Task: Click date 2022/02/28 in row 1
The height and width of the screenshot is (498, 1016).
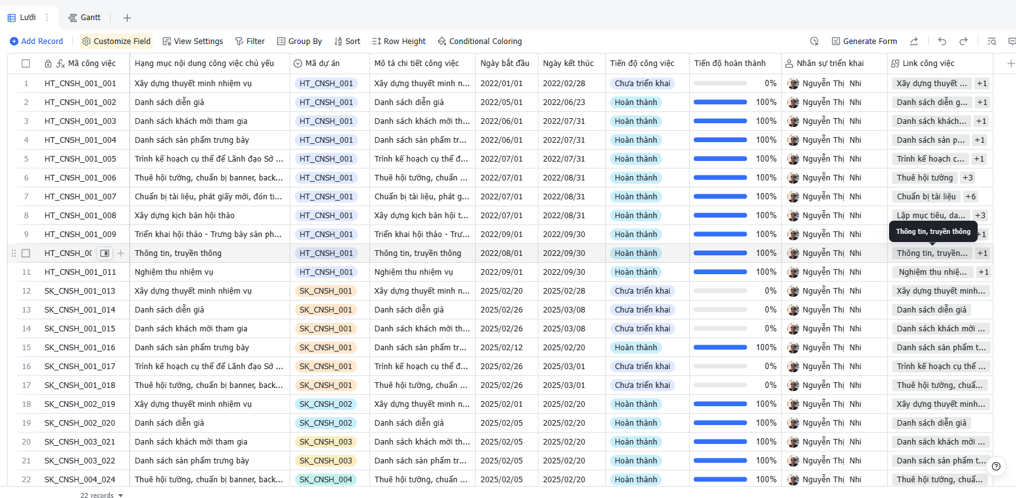Action: (564, 83)
